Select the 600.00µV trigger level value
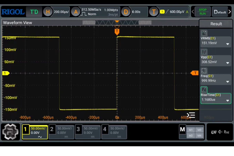The width and height of the screenshot is (234, 156). [177, 12]
